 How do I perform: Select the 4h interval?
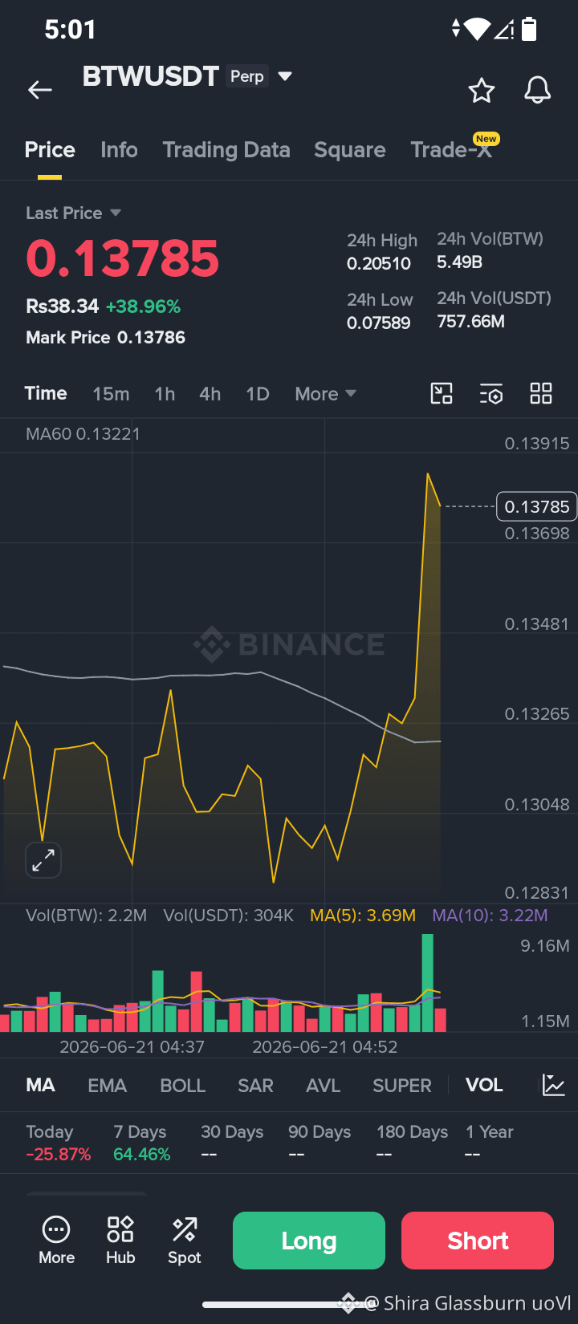click(x=210, y=394)
